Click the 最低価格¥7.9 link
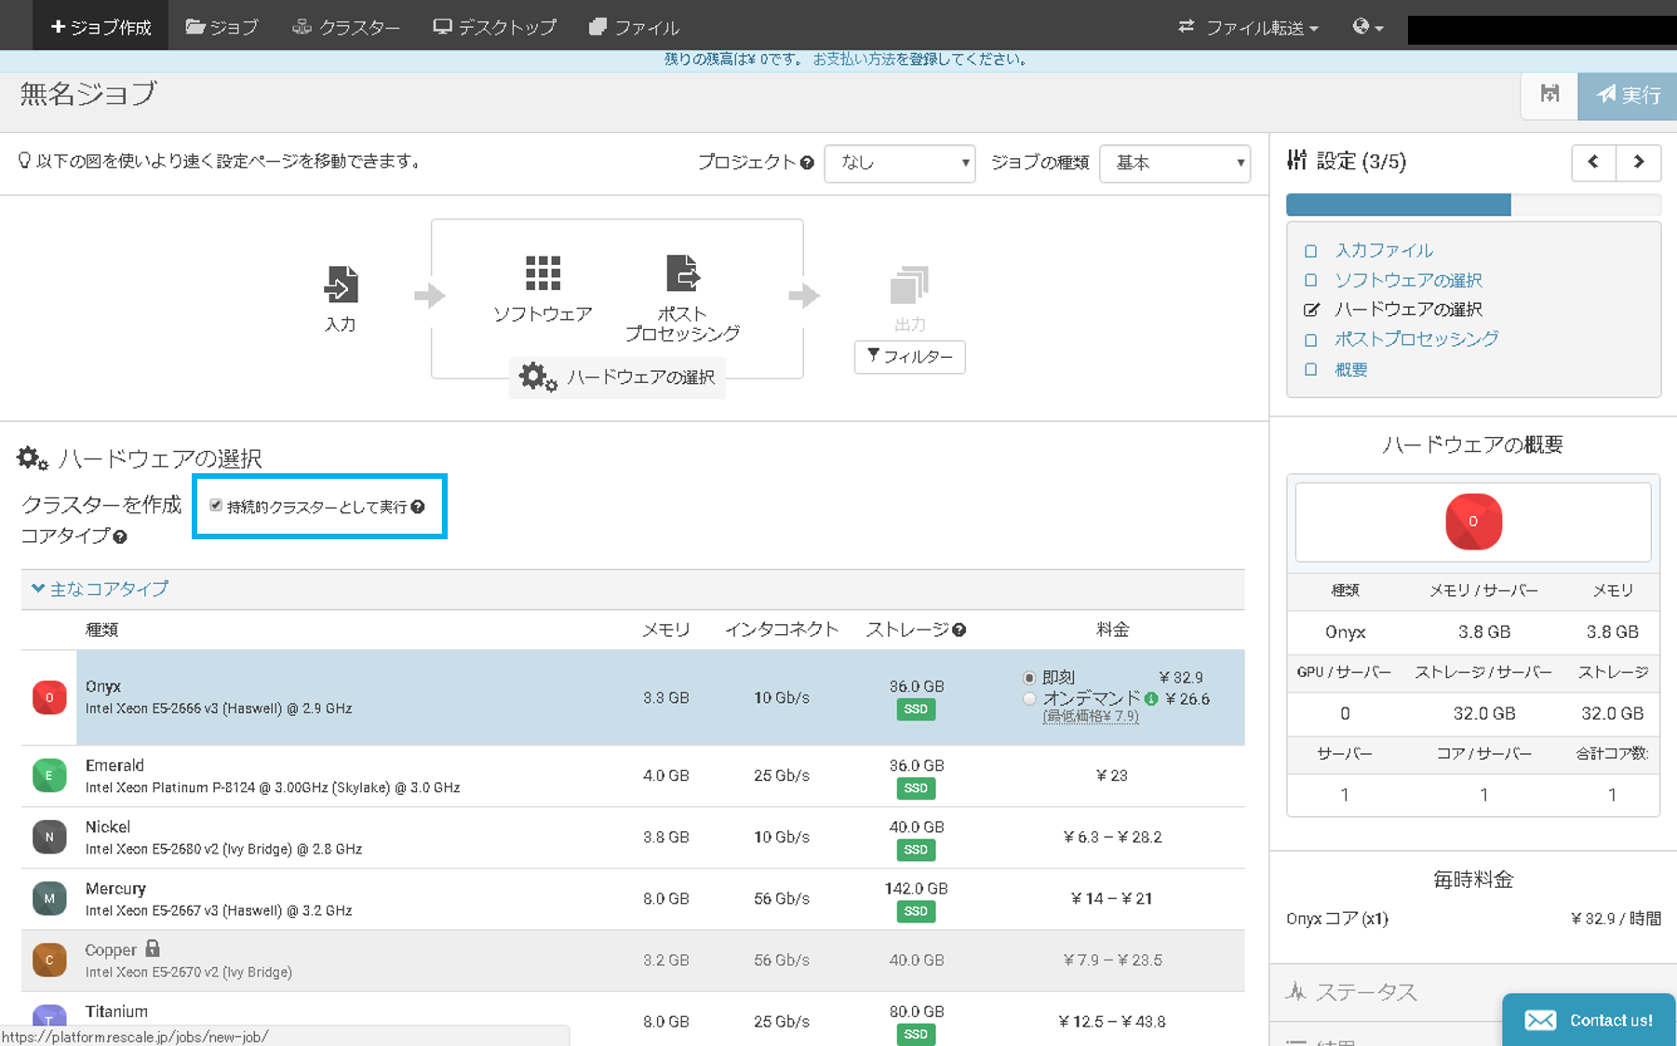Image resolution: width=1677 pixels, height=1046 pixels. 1091,717
